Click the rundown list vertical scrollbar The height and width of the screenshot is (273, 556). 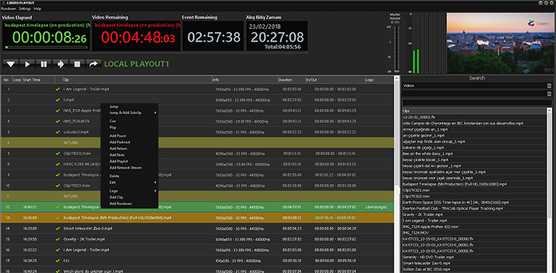[x=396, y=174]
